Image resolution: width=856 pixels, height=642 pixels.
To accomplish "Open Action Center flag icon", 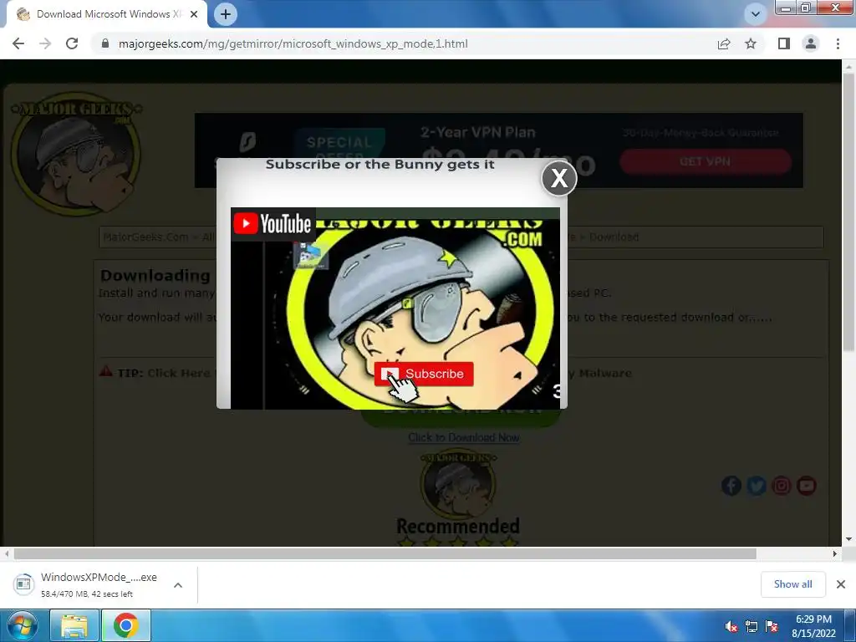I will [x=772, y=626].
